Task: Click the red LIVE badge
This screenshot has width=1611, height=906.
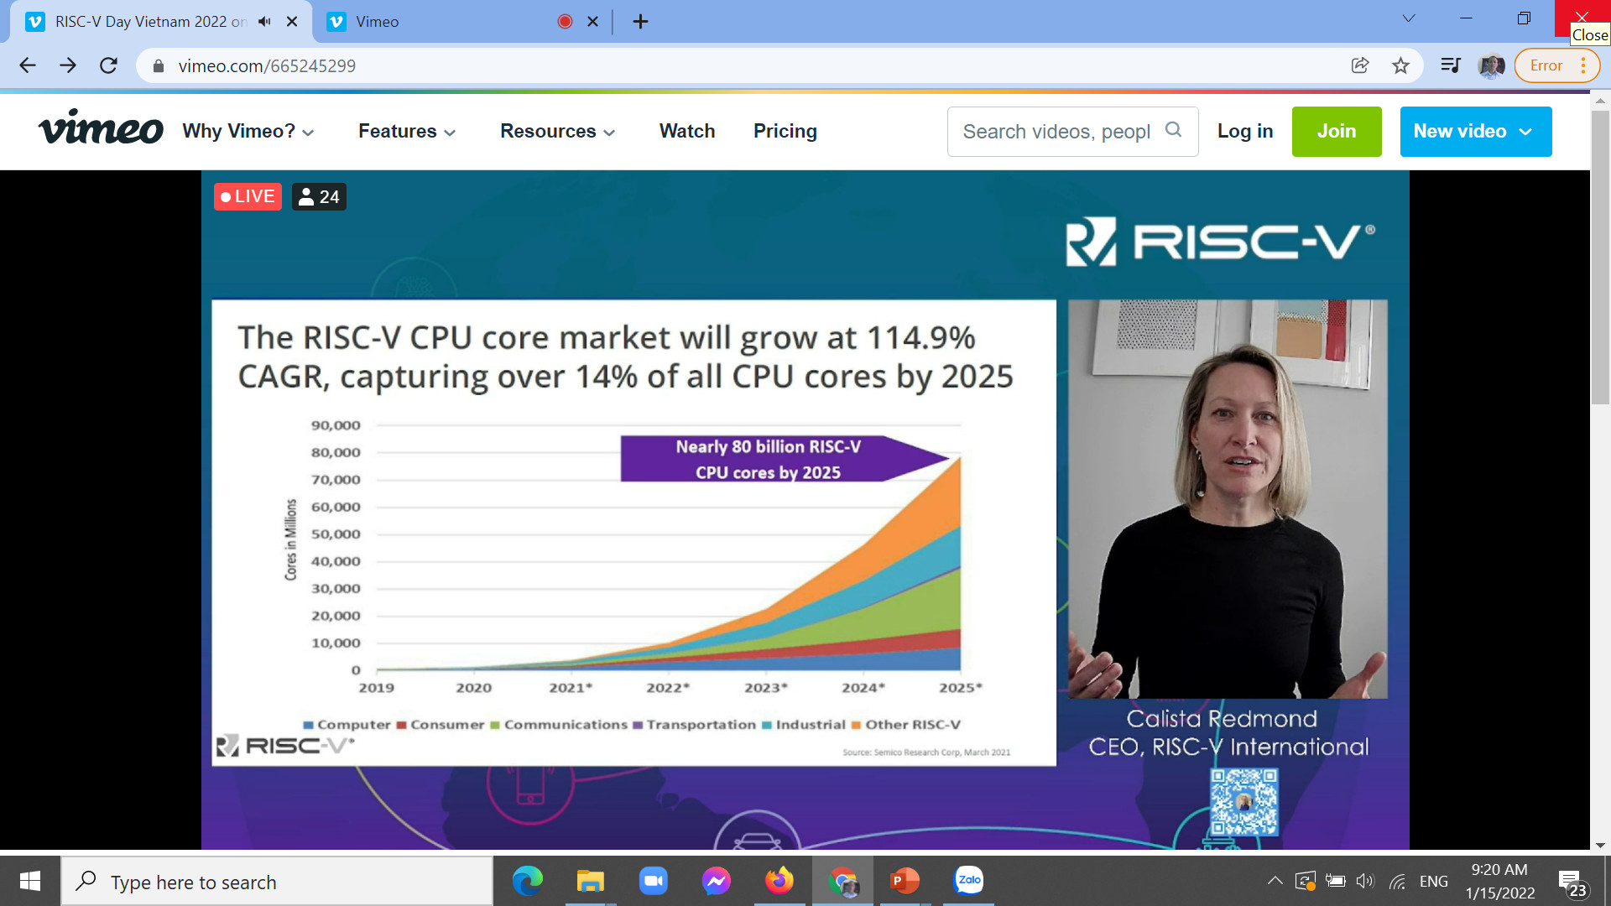Action: coord(248,197)
